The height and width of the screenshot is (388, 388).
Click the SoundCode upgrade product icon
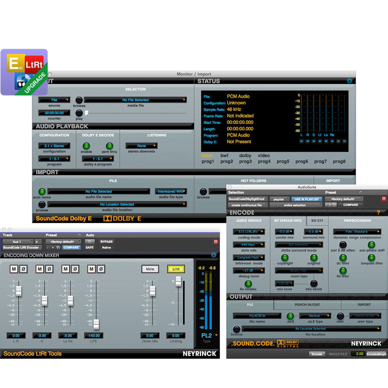point(24,72)
